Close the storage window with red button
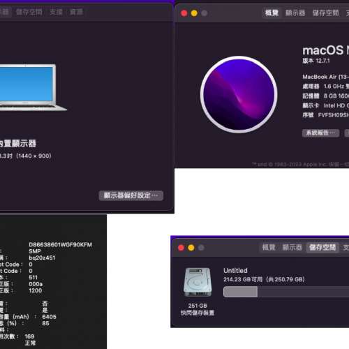Image resolution: width=349 pixels, height=349 pixels. tap(181, 248)
